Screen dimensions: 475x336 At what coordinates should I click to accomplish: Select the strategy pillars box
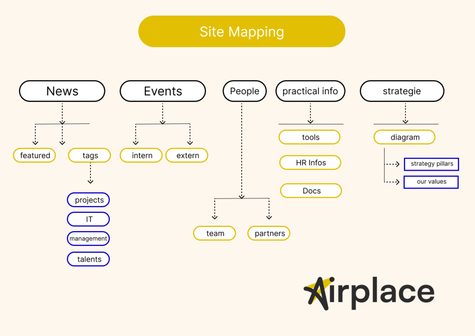pyautogui.click(x=431, y=164)
